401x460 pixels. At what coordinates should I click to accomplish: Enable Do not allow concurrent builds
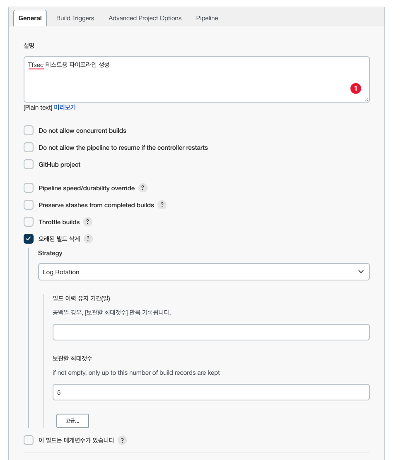tap(29, 131)
